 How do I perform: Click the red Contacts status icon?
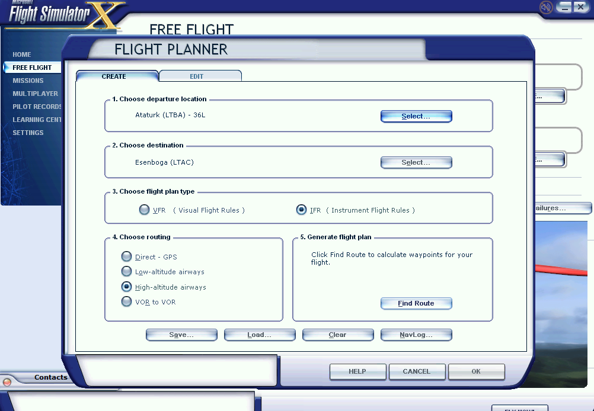tap(7, 382)
